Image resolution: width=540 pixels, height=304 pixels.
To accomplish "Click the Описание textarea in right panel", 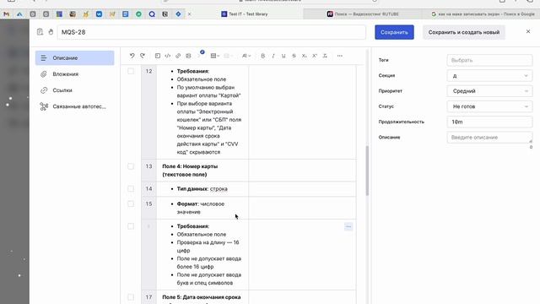I will click(x=489, y=137).
